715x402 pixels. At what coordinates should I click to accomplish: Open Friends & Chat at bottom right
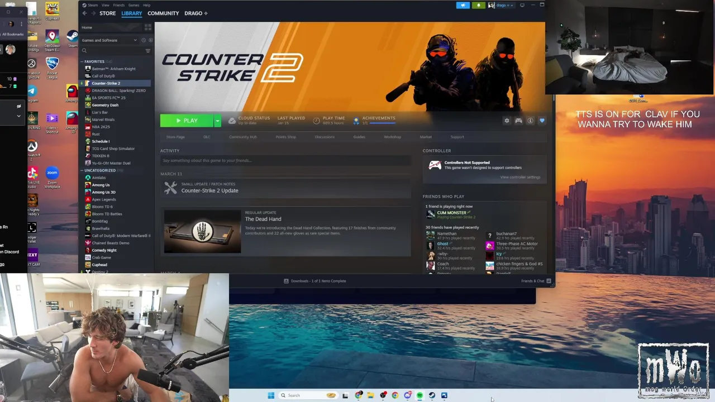(x=536, y=281)
